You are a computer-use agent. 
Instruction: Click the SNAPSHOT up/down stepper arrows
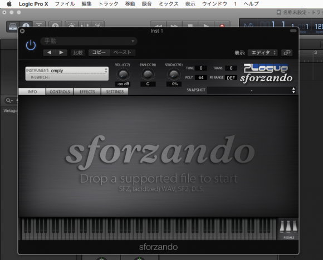pyautogui.click(x=293, y=90)
